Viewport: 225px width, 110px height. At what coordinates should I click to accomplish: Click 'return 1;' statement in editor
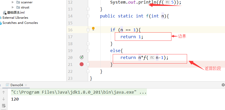click(x=132, y=37)
